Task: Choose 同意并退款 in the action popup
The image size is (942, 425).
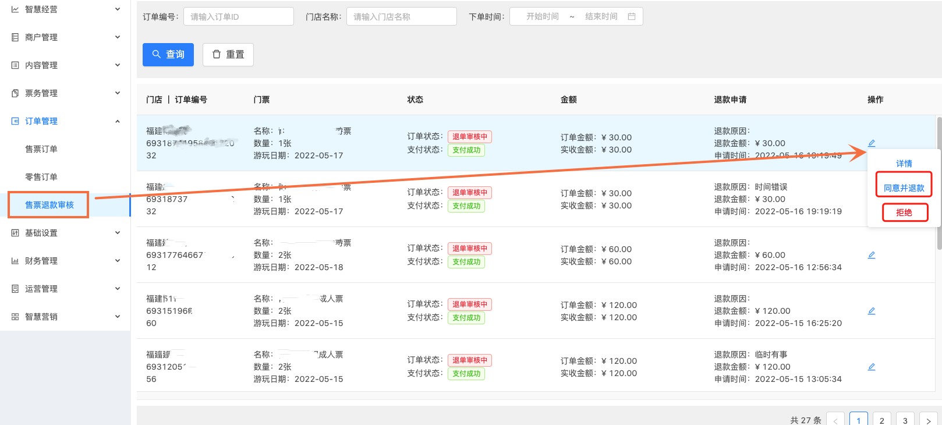Action: click(x=904, y=188)
